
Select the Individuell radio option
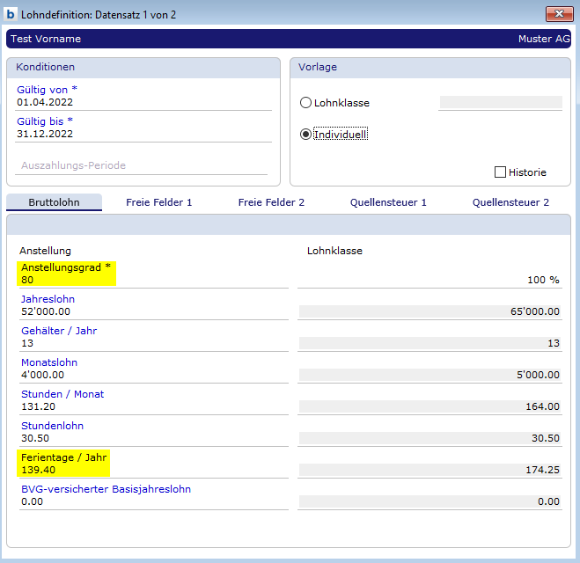click(305, 135)
